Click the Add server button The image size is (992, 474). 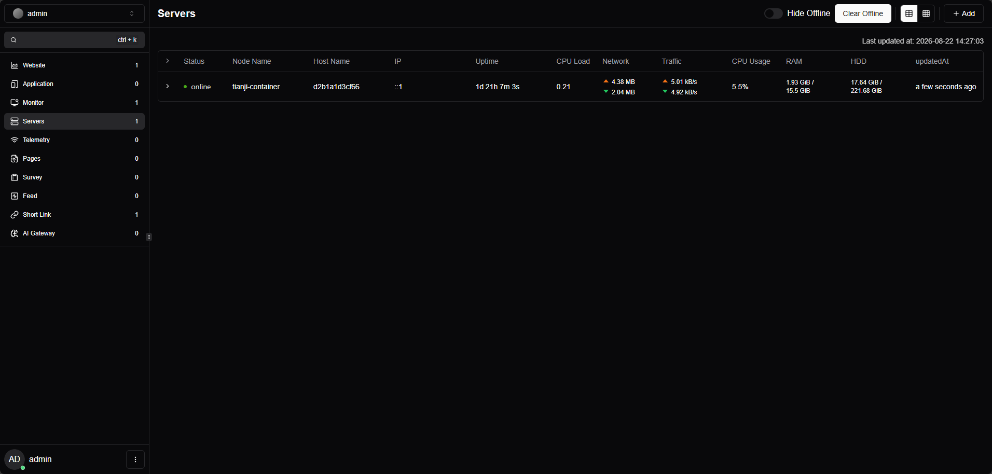pos(963,13)
